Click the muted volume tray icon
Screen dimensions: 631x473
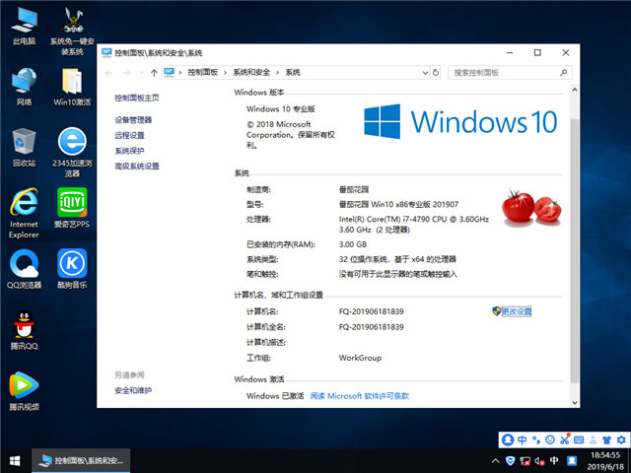point(539,461)
